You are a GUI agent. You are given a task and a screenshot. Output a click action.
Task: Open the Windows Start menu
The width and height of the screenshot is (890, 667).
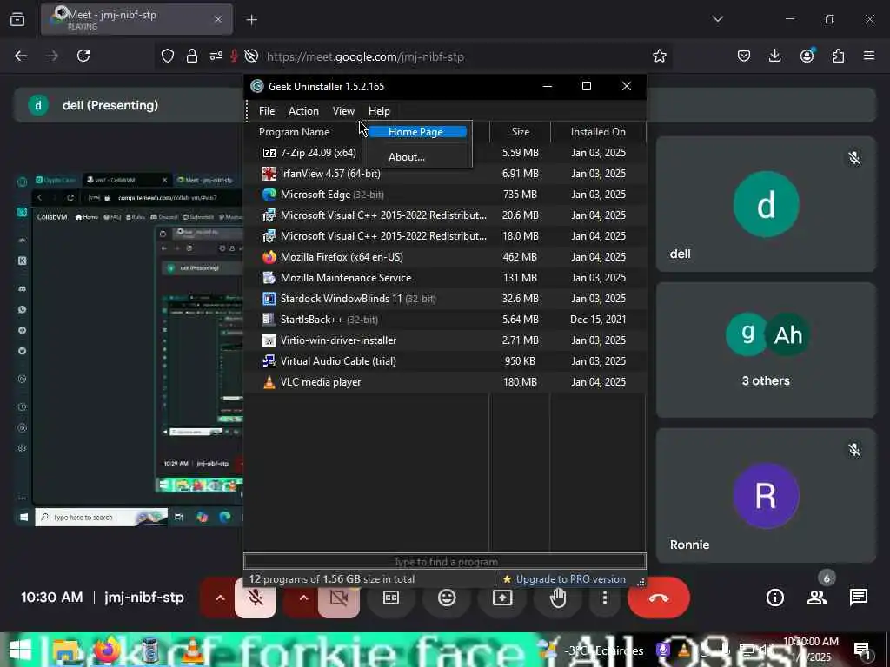21,650
